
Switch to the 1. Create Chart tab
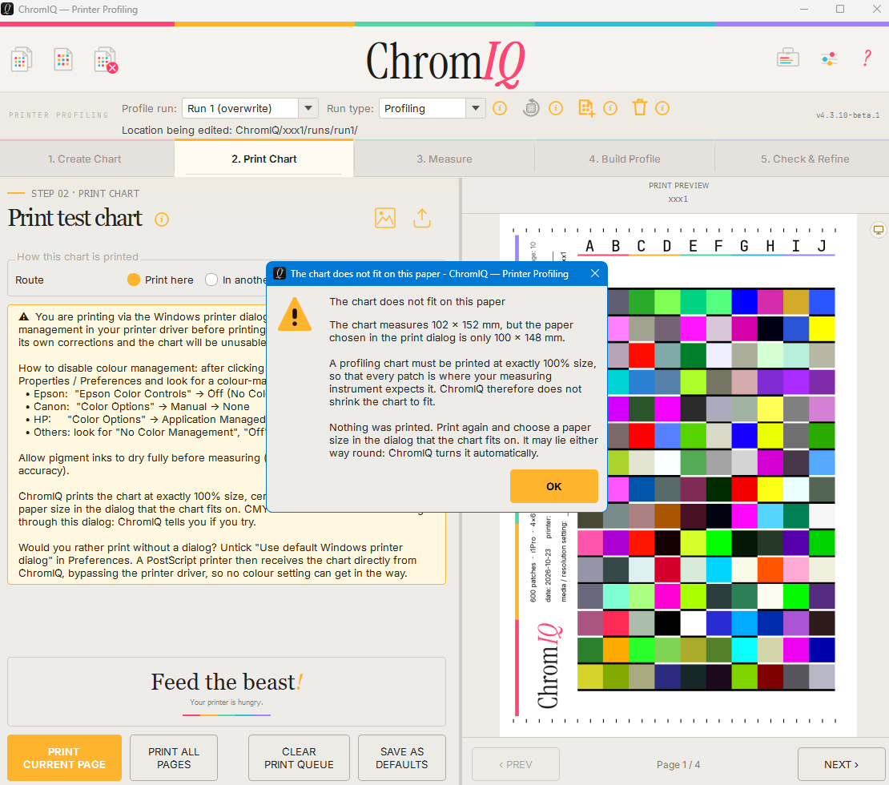84,159
